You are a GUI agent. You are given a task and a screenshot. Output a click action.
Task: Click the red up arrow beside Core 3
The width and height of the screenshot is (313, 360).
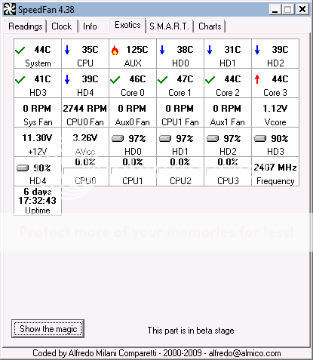point(257,79)
